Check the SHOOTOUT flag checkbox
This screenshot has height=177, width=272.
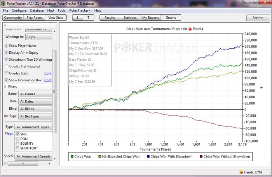point(17,148)
